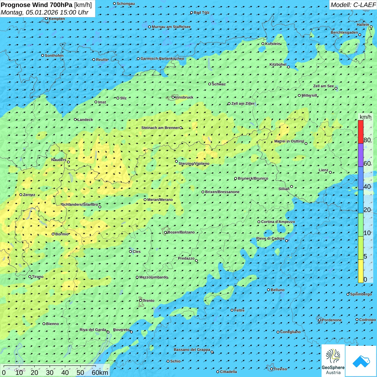Click the 'Mezzolombardo' label
The image size is (377, 377).
click(153, 277)
